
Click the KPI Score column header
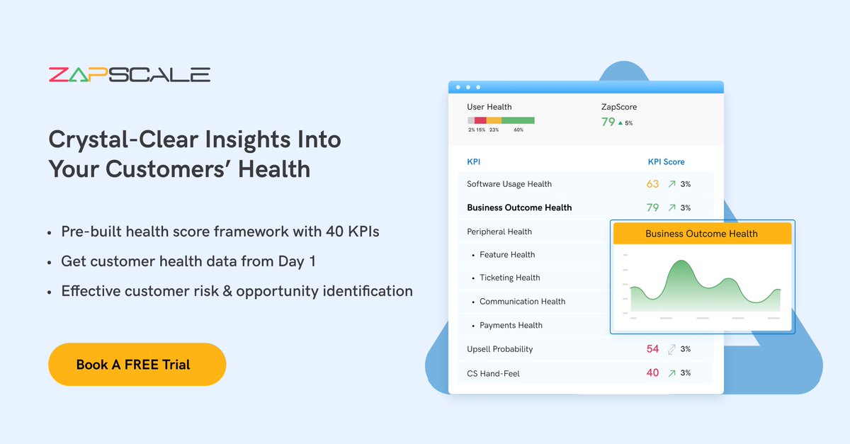(667, 161)
